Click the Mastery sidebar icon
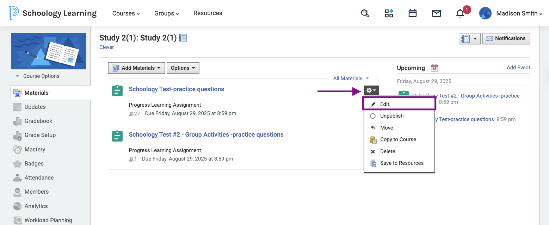549x225 pixels. click(x=17, y=150)
